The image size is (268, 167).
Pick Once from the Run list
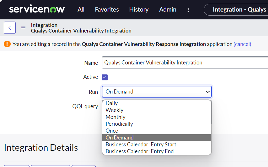tap(157, 131)
